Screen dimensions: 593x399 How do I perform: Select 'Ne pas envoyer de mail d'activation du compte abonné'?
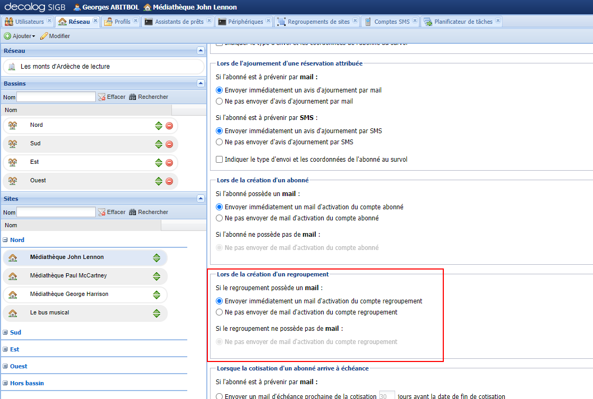218,218
